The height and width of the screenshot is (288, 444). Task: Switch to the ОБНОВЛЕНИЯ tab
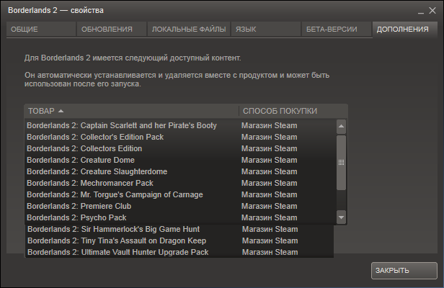[x=111, y=30]
